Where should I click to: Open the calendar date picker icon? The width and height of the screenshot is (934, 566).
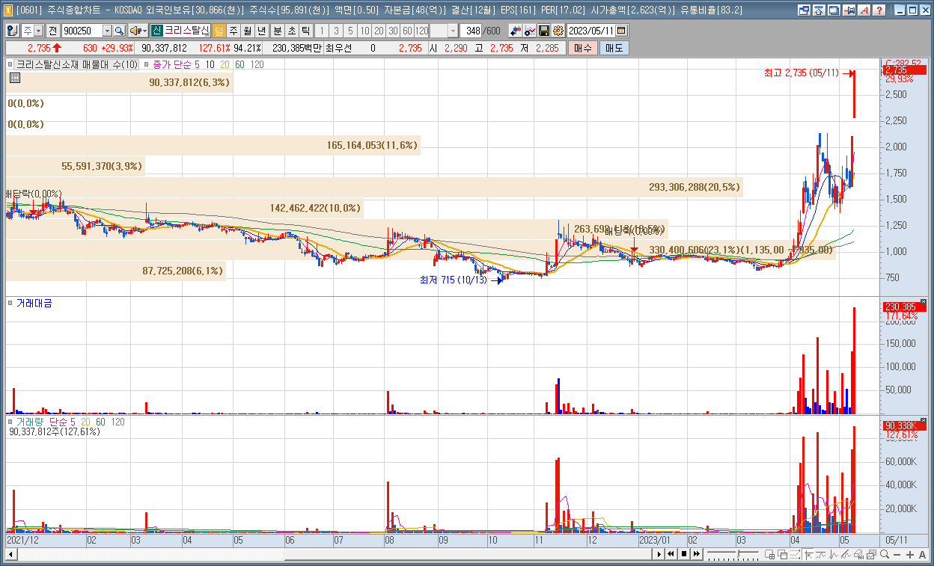[x=620, y=31]
